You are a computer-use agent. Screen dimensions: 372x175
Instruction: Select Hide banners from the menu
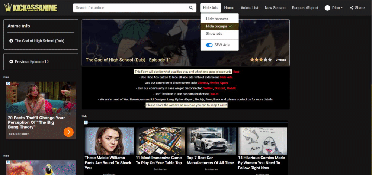click(219, 19)
